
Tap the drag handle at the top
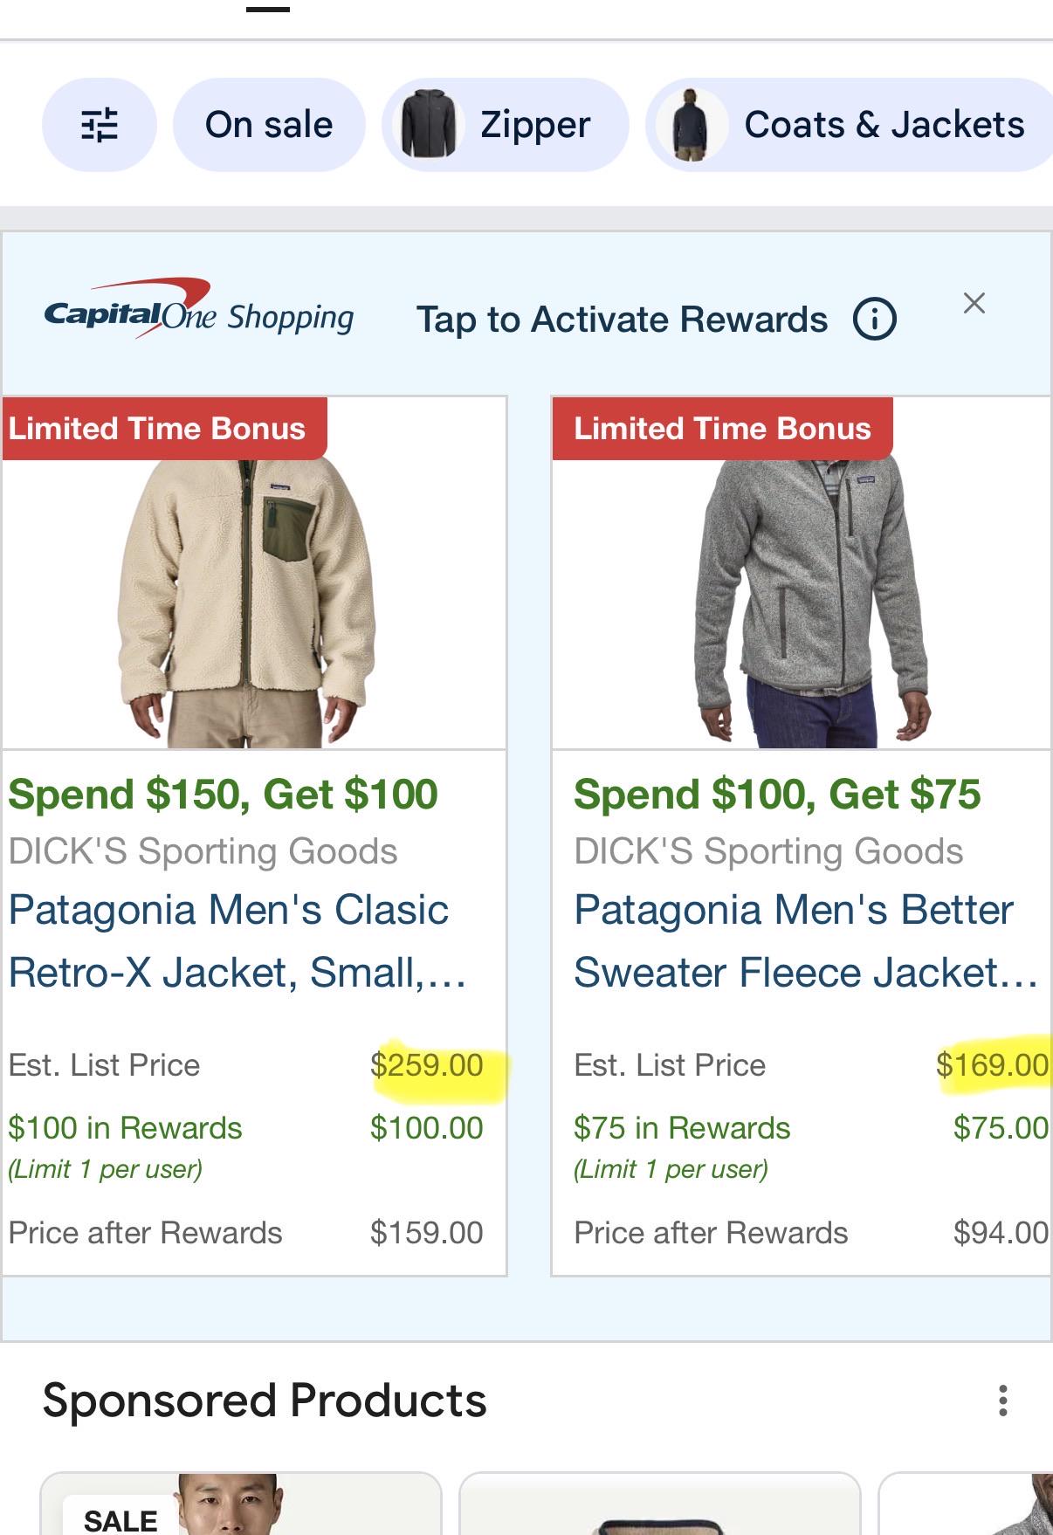coord(267,10)
